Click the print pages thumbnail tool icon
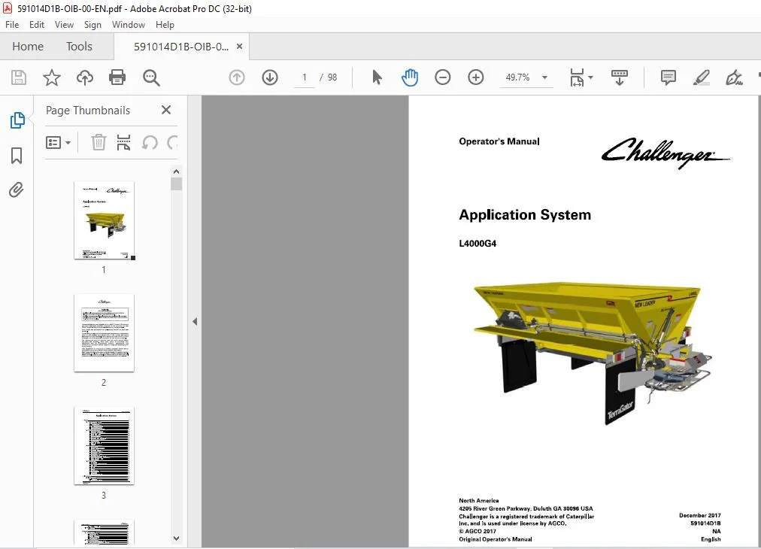Viewport: 761px width, 549px height. (124, 143)
